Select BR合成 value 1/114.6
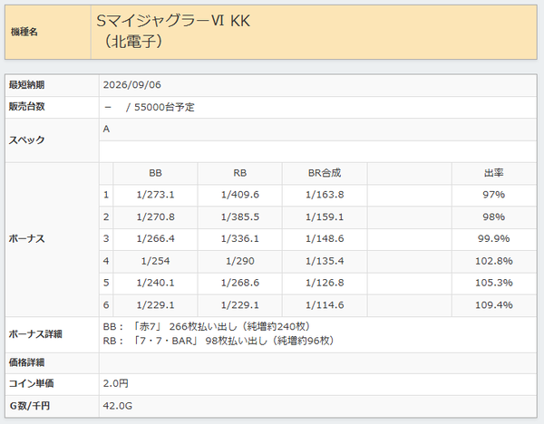544x424 pixels. point(325,305)
